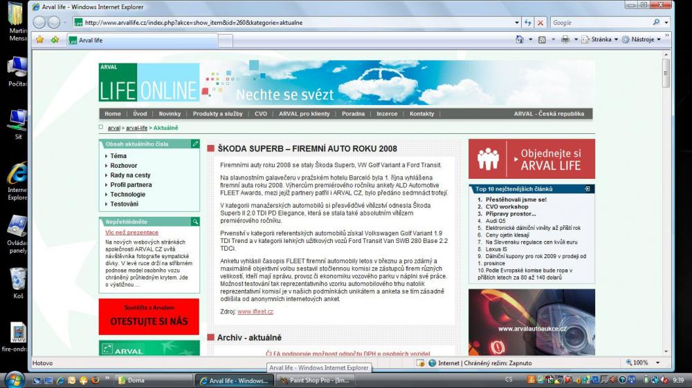
Task: Click ARVAL - Česká republika navigation link
Action: click(549, 114)
